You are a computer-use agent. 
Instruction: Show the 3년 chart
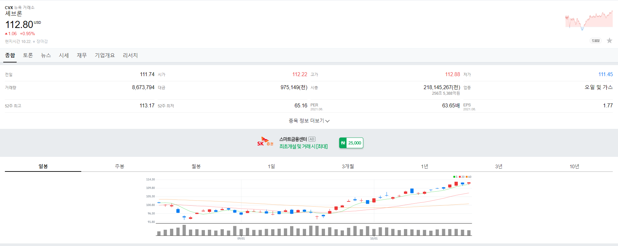click(x=499, y=166)
